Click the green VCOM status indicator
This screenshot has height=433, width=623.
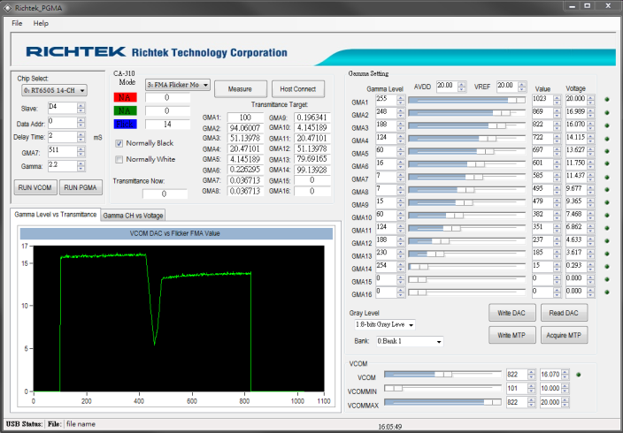(579, 375)
